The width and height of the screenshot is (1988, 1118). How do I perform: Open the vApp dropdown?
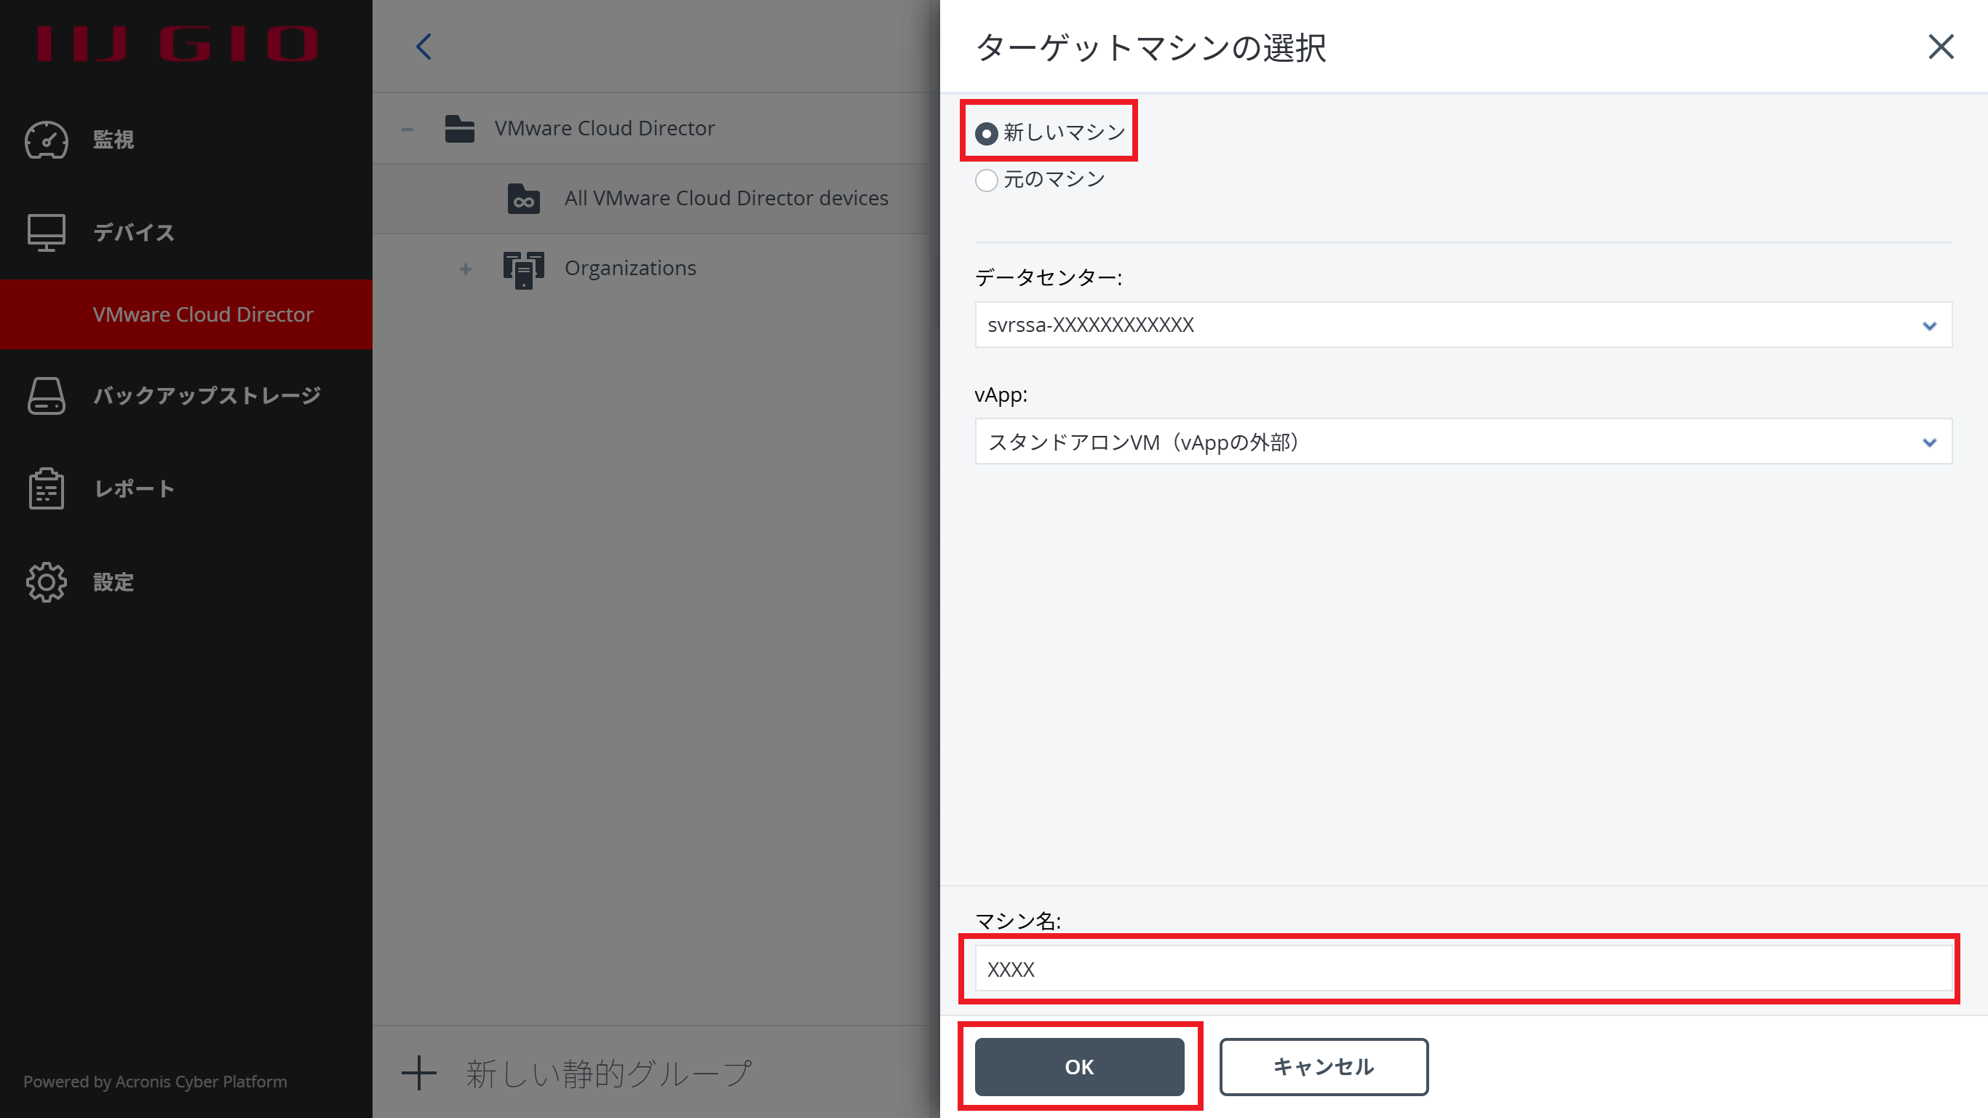point(1463,442)
